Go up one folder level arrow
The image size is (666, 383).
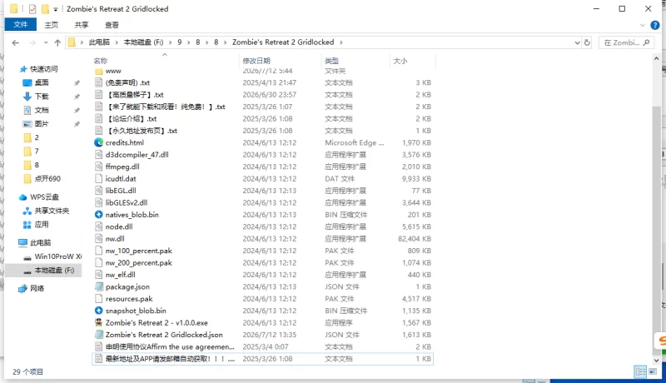[57, 42]
